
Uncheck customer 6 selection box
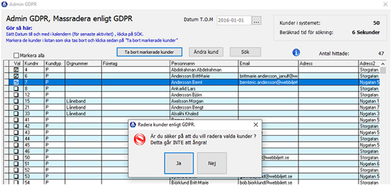(16, 76)
